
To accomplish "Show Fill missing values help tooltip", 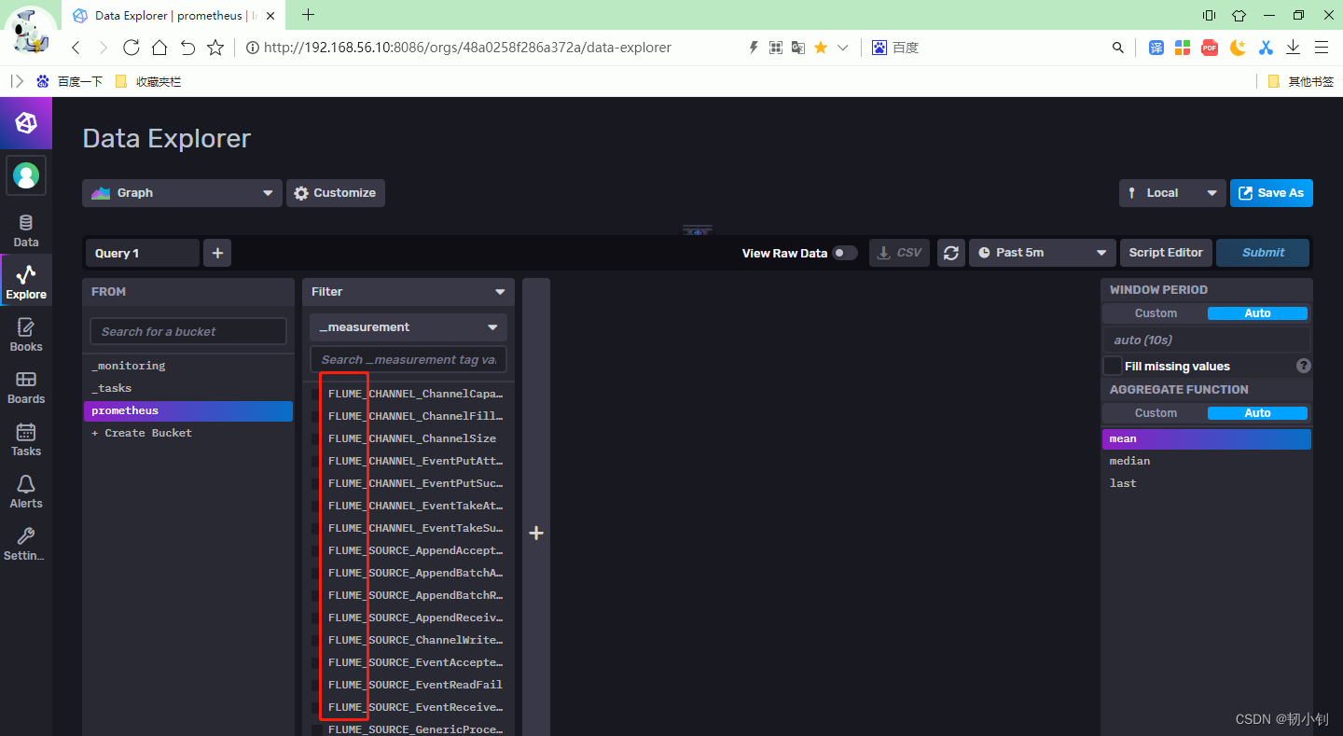I will (1304, 366).
